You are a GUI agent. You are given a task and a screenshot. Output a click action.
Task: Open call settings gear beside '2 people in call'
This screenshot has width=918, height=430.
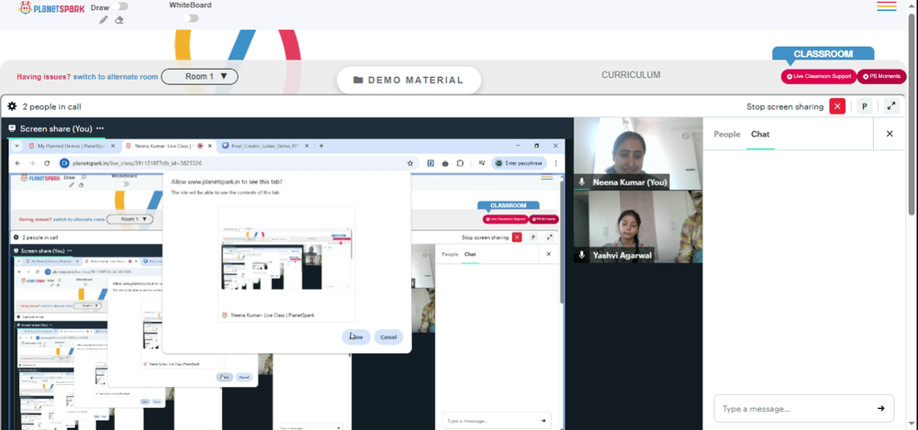click(x=12, y=106)
